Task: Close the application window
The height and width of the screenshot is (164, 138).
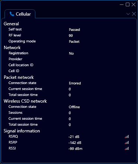Action: coord(134,4)
